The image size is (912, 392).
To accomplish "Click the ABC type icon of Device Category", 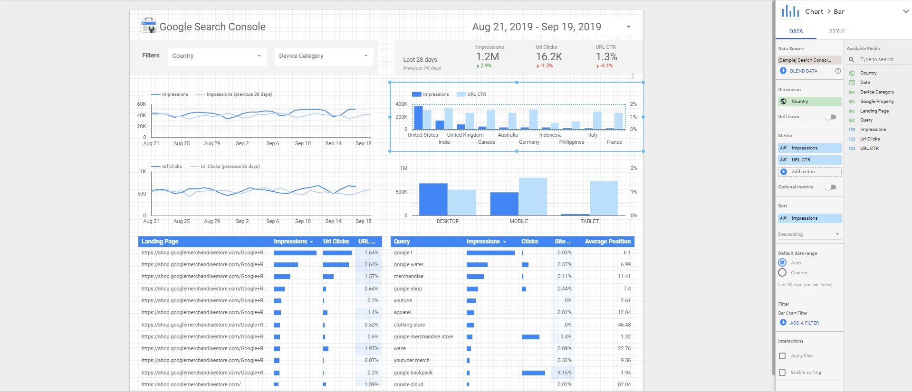I will [852, 92].
